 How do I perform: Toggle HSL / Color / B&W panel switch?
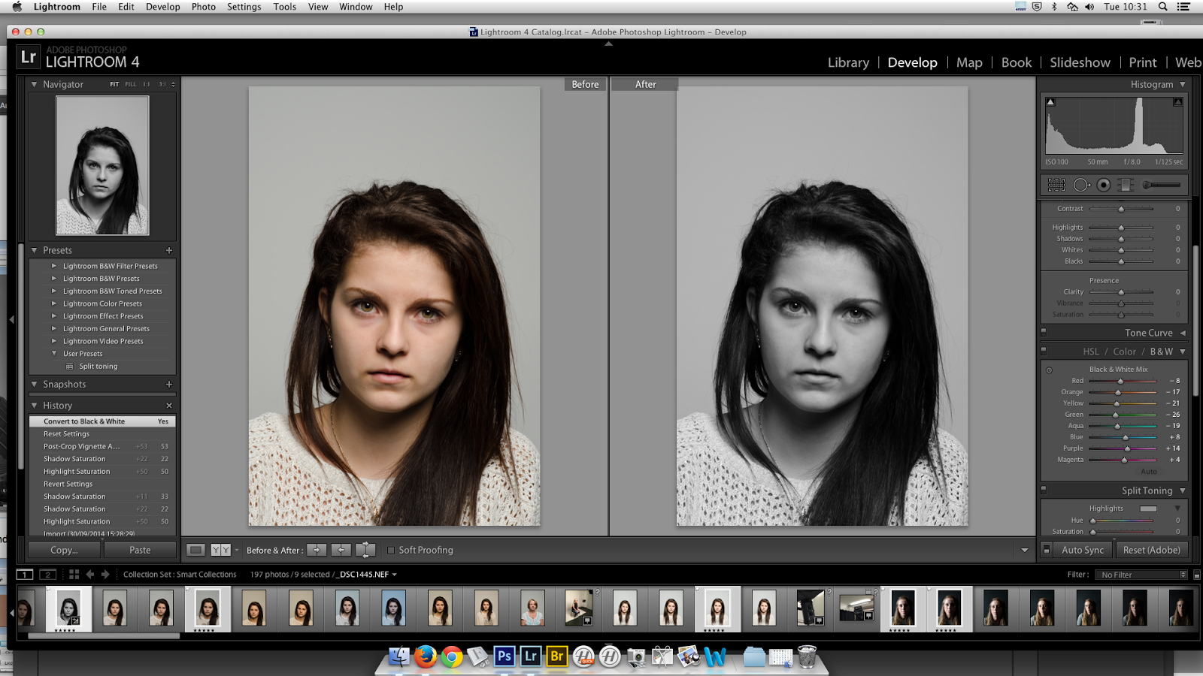[1044, 350]
